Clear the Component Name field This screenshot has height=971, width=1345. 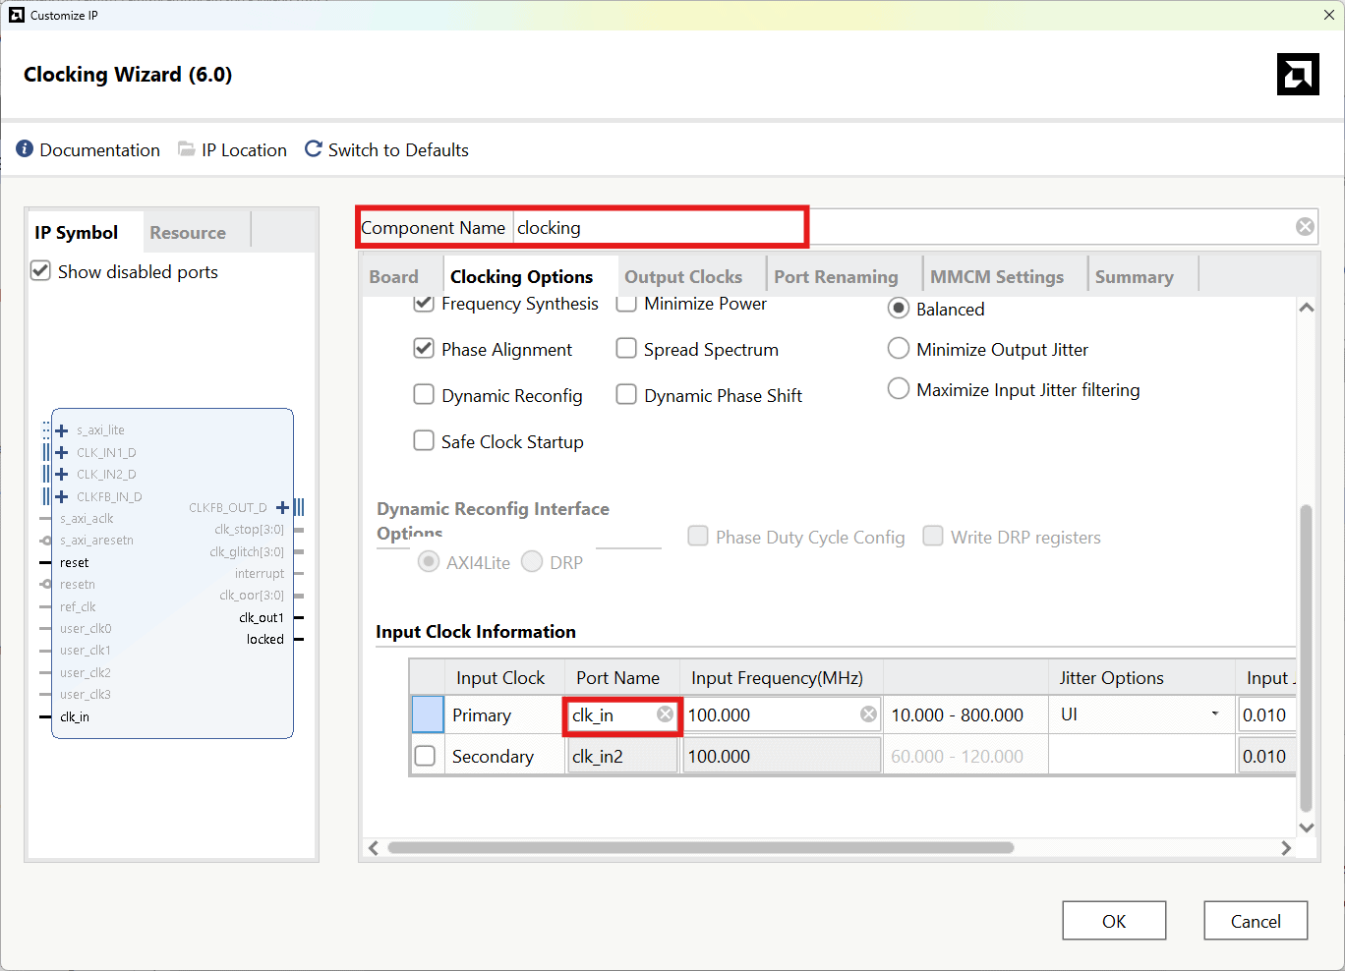[1305, 227]
